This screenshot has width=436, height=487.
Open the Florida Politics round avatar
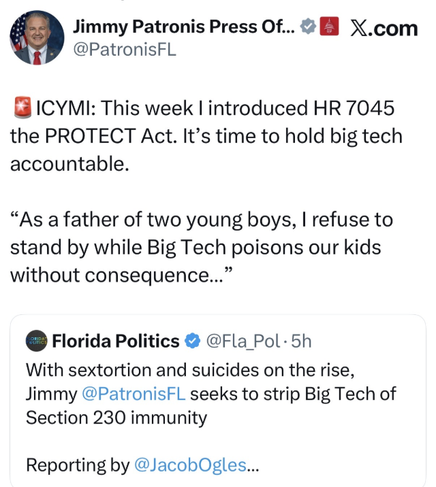tap(37, 341)
